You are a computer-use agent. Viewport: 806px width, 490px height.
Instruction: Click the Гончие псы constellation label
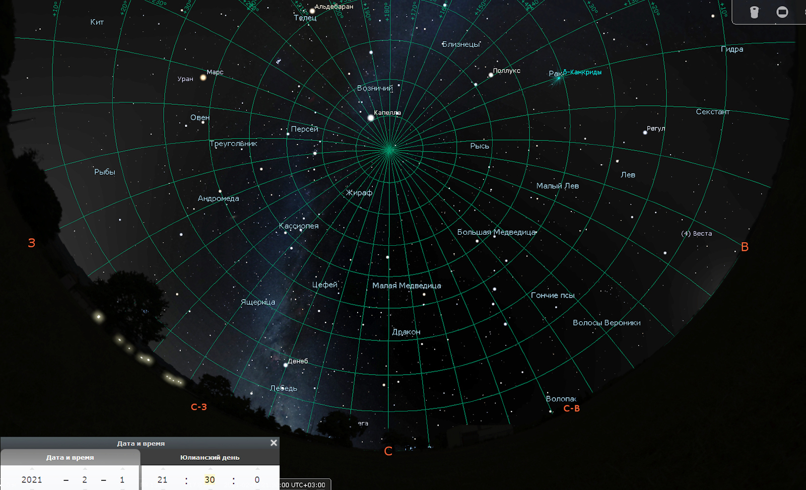(x=553, y=296)
